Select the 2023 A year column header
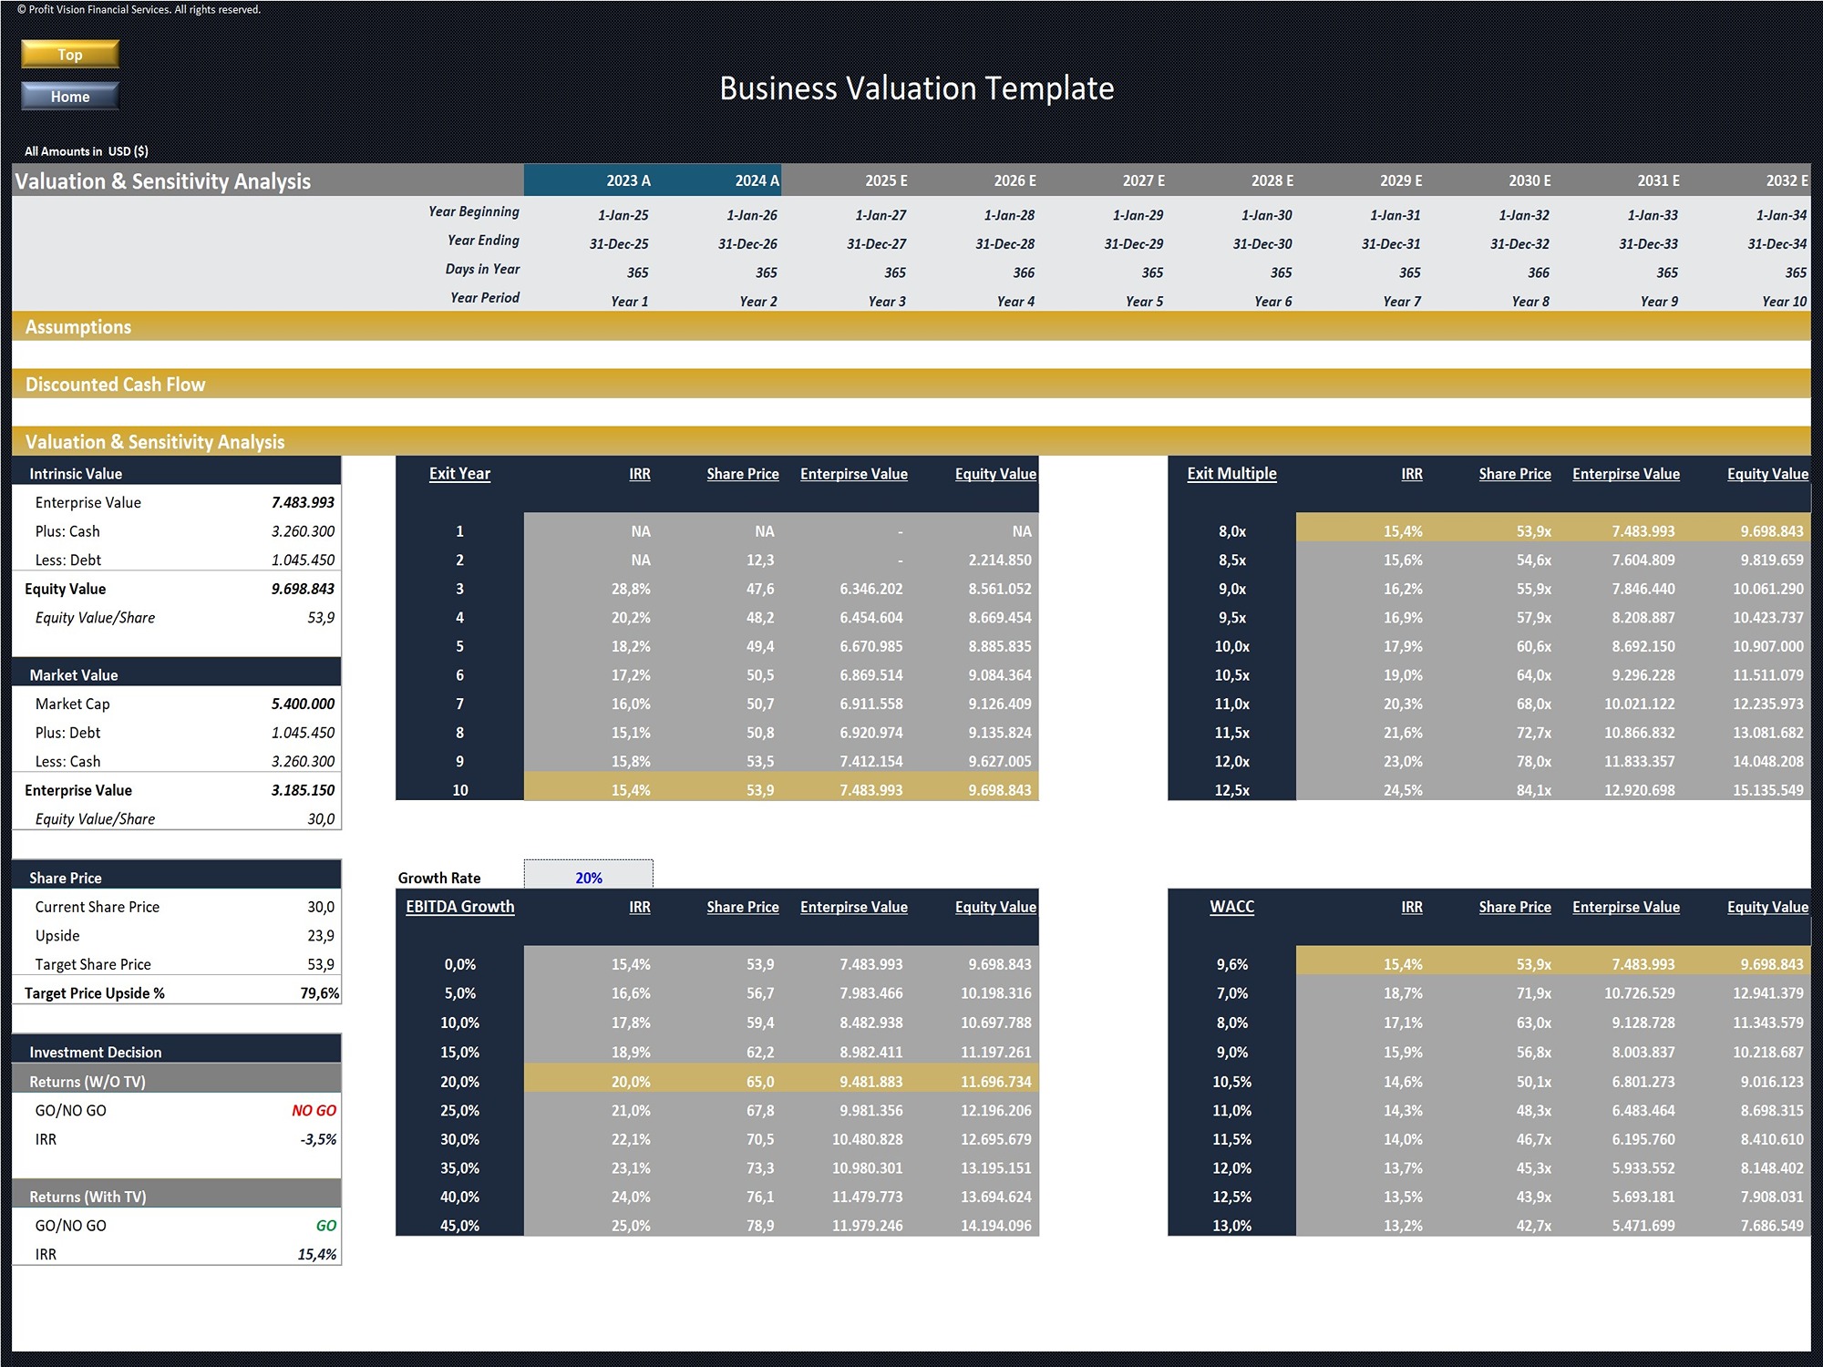The width and height of the screenshot is (1823, 1367). [x=628, y=180]
